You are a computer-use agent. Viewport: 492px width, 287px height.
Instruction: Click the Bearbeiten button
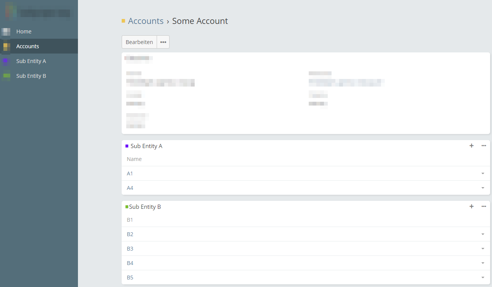[x=139, y=42]
